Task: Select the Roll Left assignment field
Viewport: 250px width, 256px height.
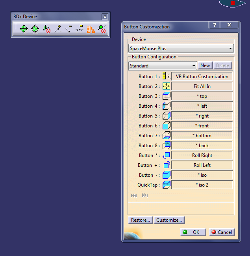Action: [202, 165]
